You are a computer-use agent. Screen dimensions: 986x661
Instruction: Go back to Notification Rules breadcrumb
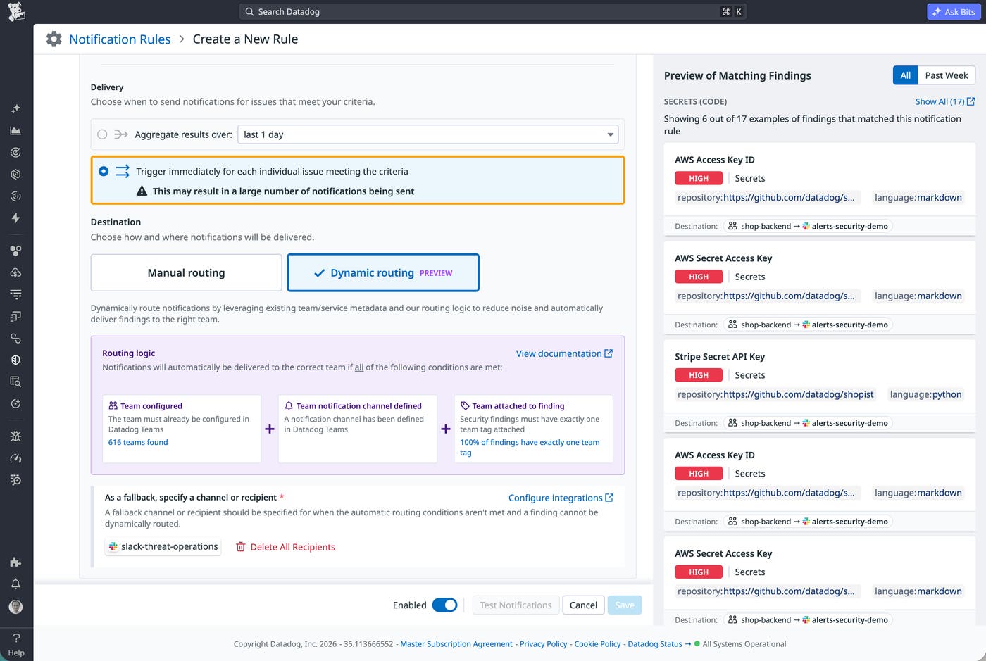120,39
